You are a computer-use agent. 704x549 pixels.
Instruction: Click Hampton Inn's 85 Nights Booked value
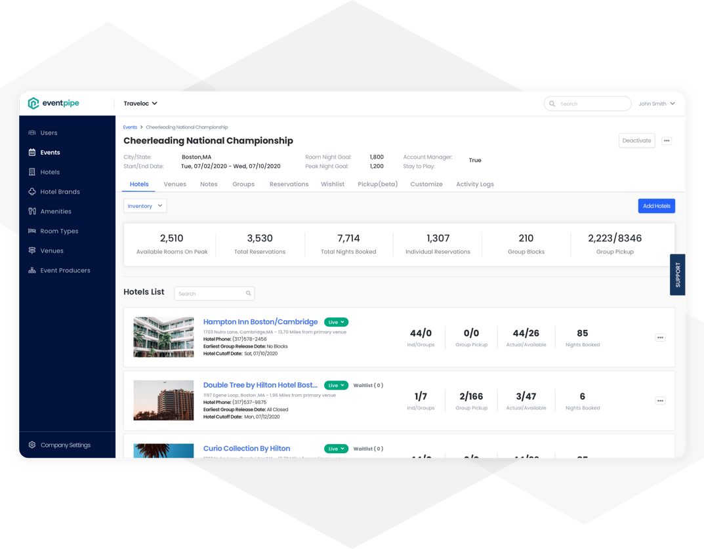point(583,333)
